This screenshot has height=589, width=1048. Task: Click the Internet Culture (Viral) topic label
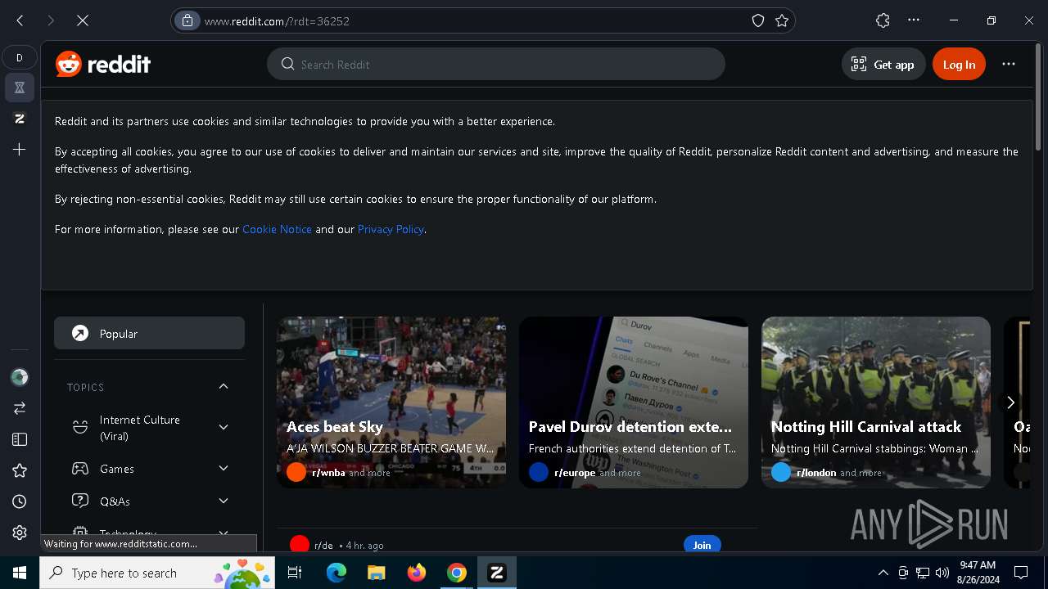(x=140, y=428)
